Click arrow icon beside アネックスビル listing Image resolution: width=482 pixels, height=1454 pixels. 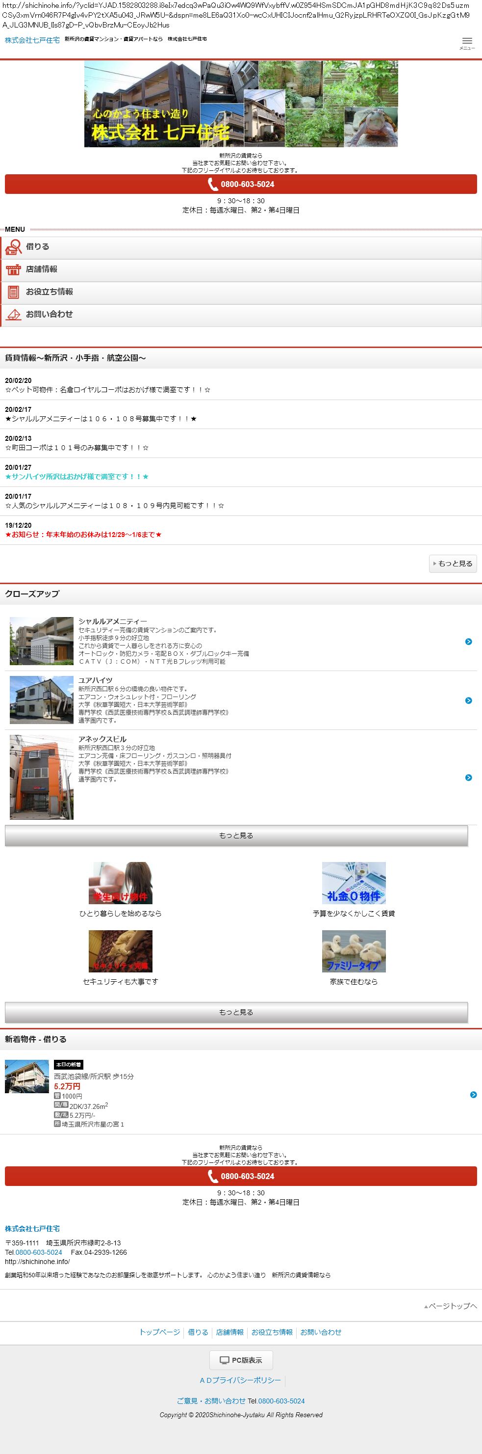pos(468,778)
